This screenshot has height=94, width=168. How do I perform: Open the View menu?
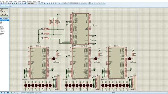click(x=3, y=1)
